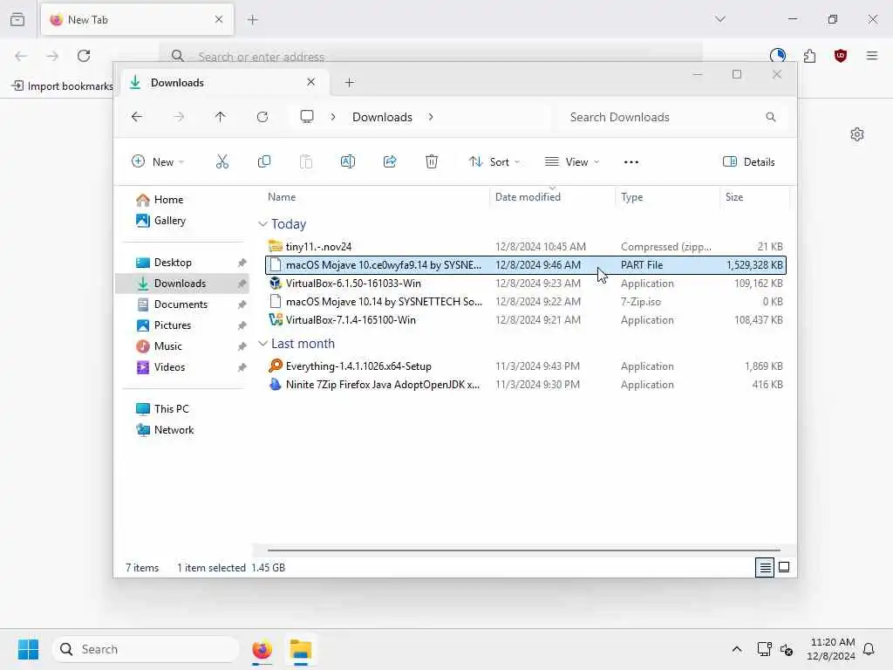
Task: Click the uBlock Origin shield icon
Action: point(841,56)
